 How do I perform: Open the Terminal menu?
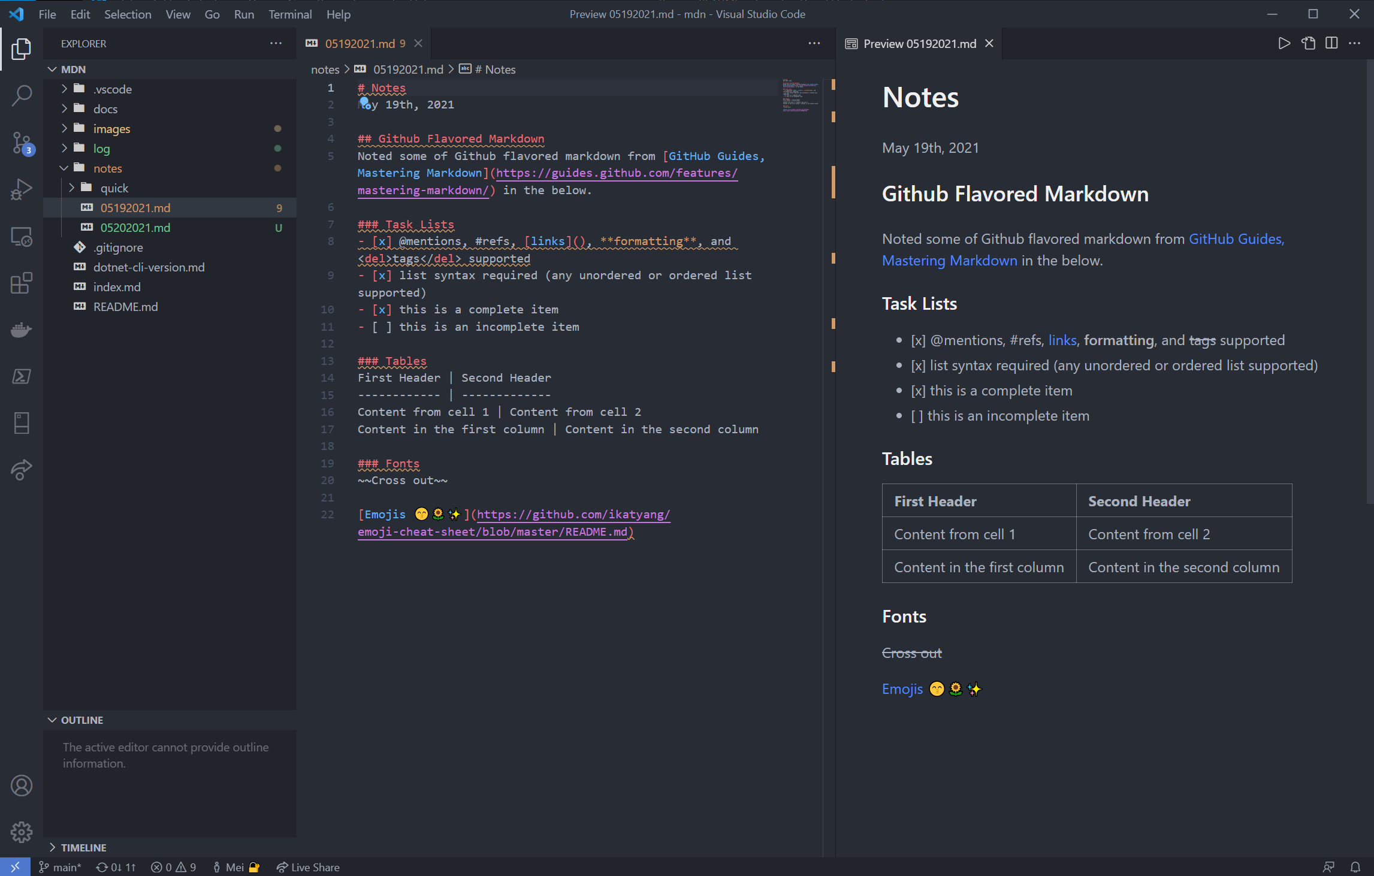(x=289, y=14)
